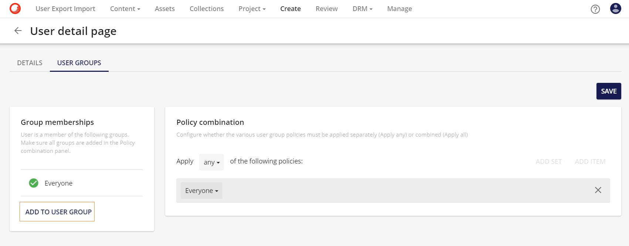The width and height of the screenshot is (629, 246).
Task: Open the Review section
Action: (327, 9)
